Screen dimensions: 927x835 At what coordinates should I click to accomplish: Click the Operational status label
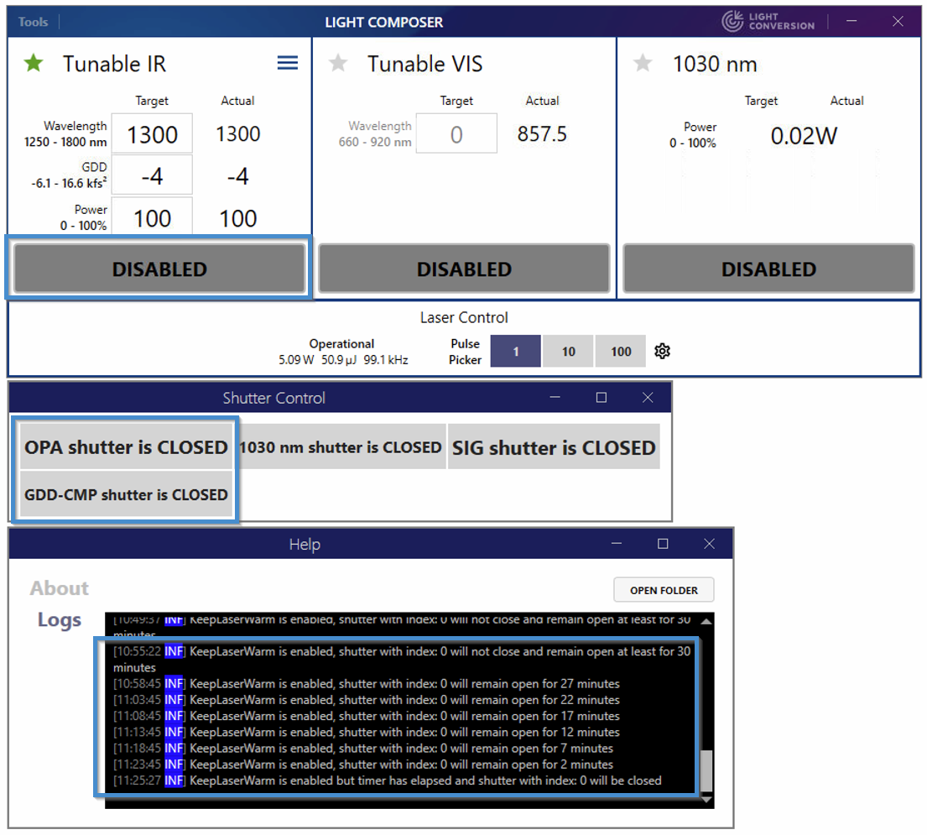tap(341, 343)
